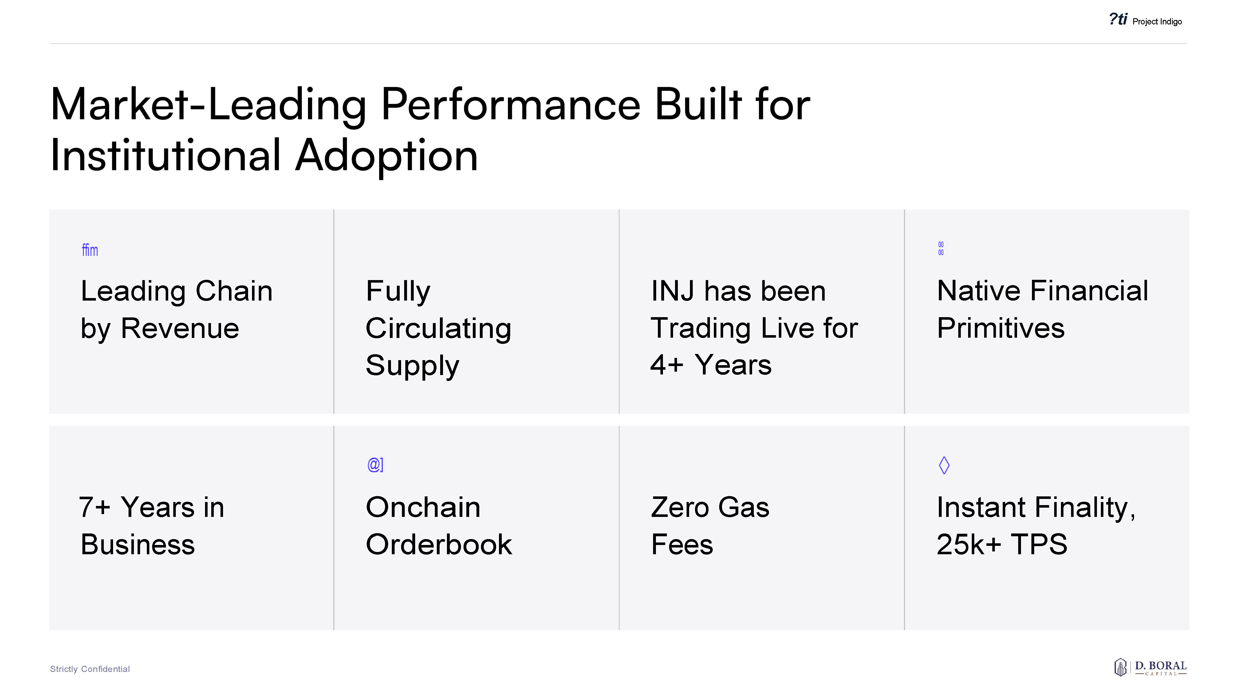The image size is (1237, 695).
Task: Select the Leading Chain by Revenue text
Action: [176, 309]
